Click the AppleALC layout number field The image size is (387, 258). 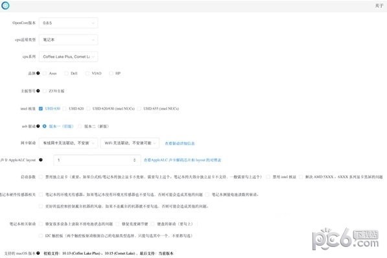(x=97, y=160)
